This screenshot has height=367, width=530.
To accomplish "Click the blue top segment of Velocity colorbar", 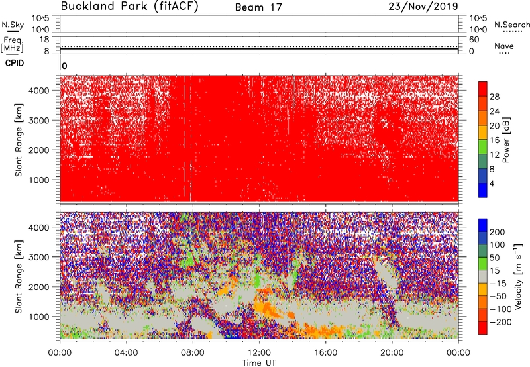I will click(x=483, y=225).
